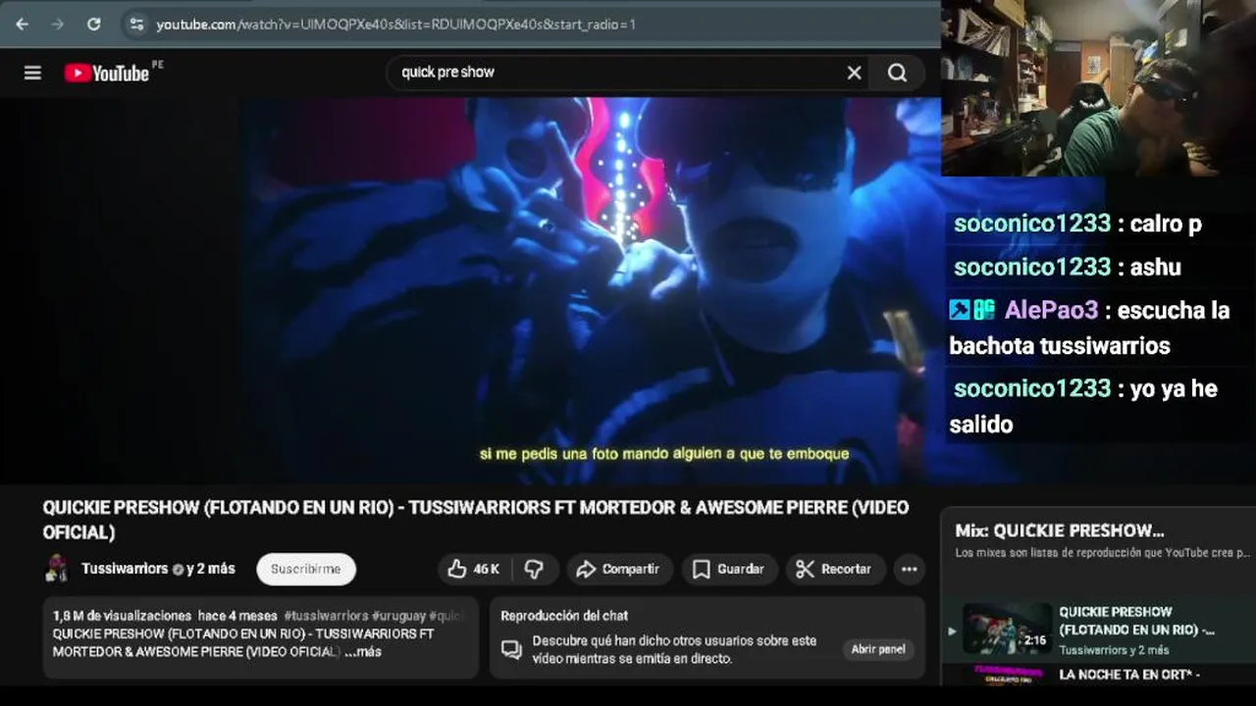
Task: Click the #tussiwarriors hashtag
Action: 326,616
